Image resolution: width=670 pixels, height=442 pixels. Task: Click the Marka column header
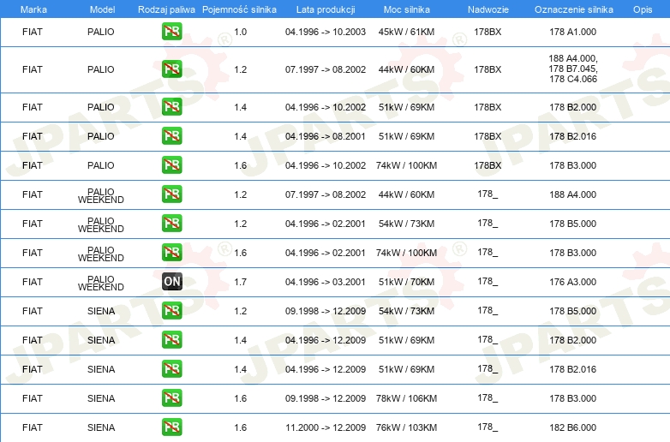(33, 9)
